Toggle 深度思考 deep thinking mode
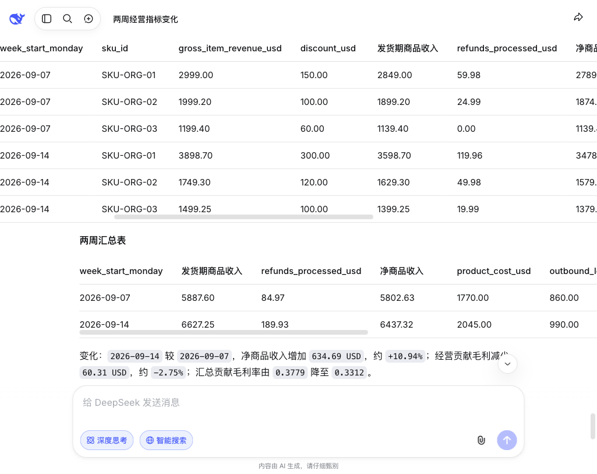 pos(107,440)
